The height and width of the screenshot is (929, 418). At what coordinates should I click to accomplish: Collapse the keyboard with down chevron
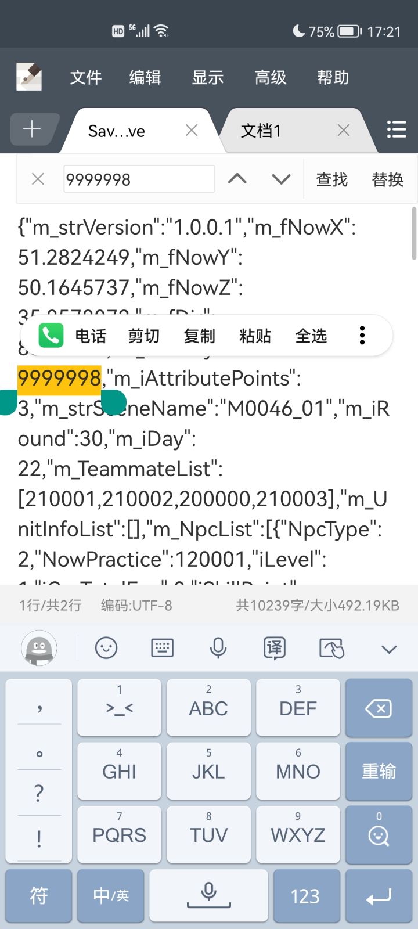point(389,649)
